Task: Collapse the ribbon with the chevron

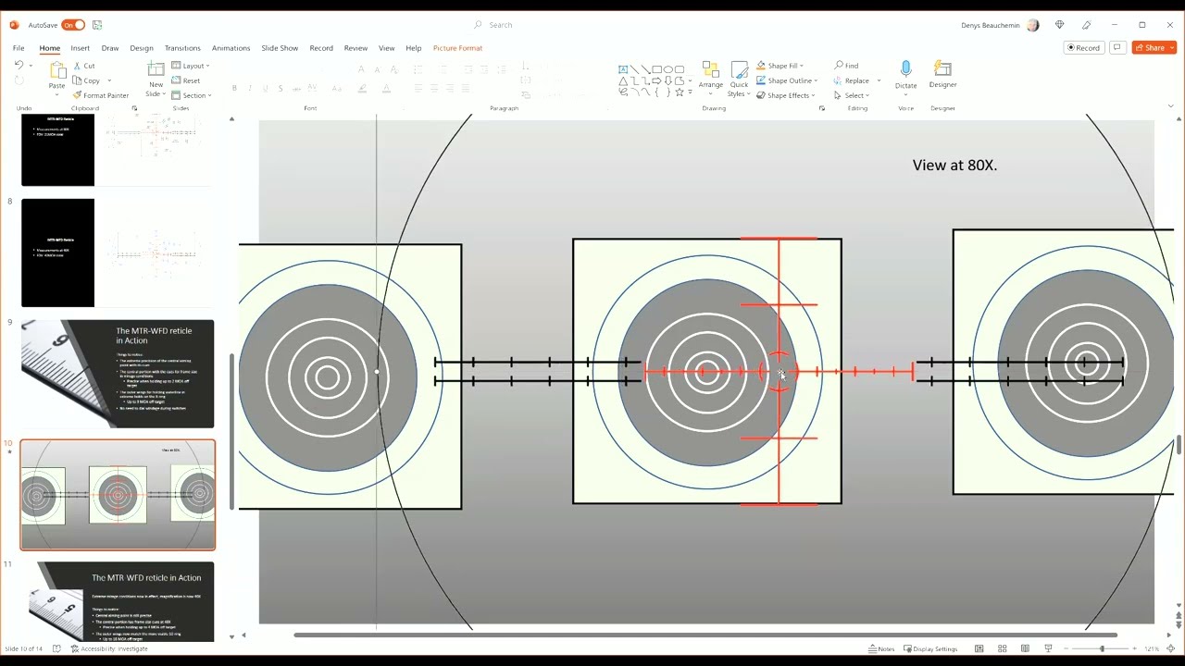Action: pos(1170,107)
